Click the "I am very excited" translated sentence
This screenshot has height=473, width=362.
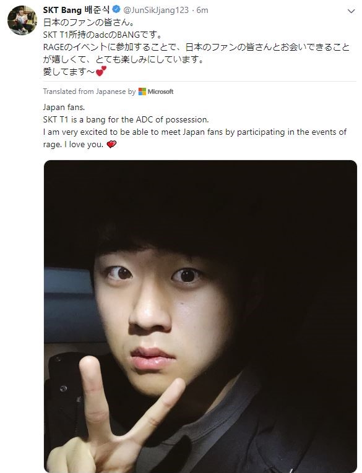195,138
